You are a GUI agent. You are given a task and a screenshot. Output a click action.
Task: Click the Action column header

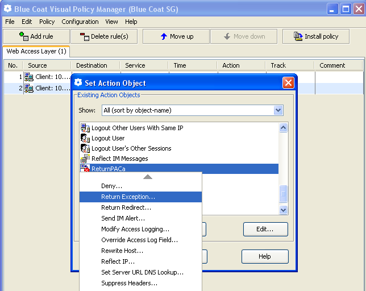tap(242, 65)
